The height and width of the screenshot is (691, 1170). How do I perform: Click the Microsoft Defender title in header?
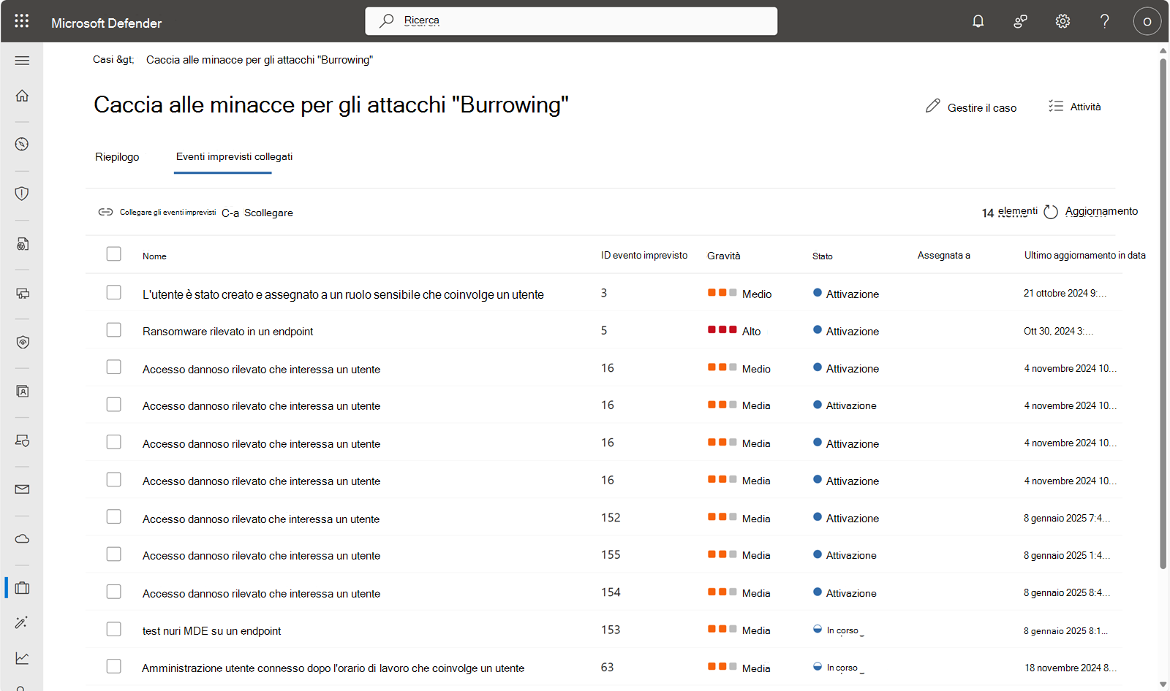tap(106, 23)
